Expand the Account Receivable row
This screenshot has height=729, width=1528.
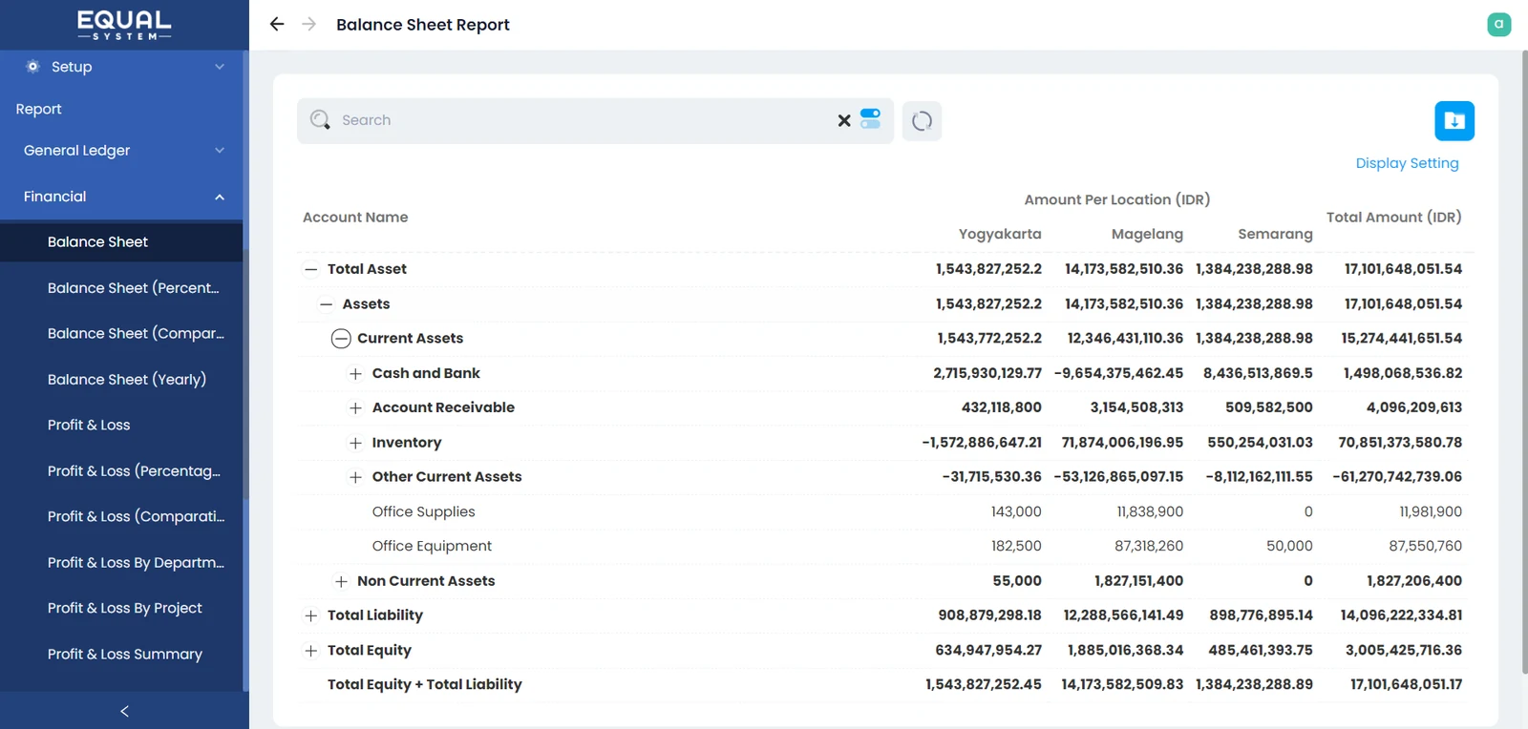tap(355, 408)
